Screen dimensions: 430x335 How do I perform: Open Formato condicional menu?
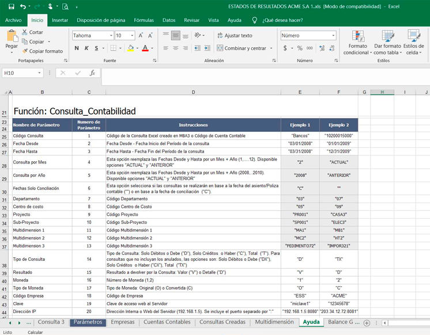[357, 43]
